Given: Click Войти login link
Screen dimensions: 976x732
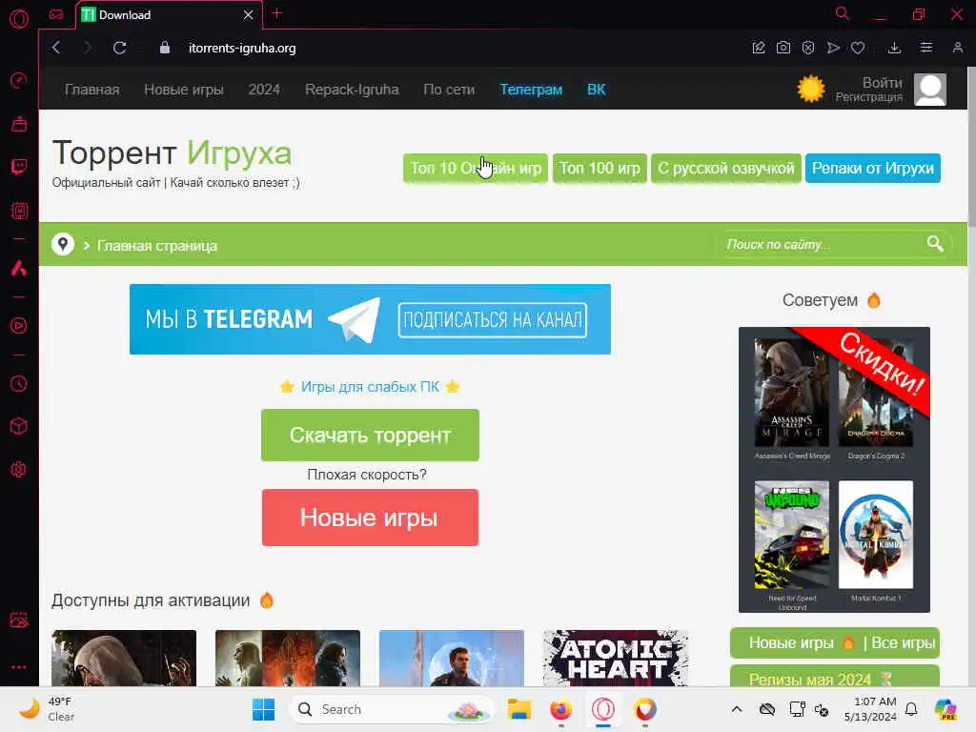Looking at the screenshot, I should click(x=882, y=82).
